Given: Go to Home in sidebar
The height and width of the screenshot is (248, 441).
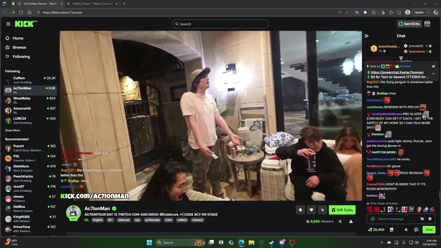Looking at the screenshot, I should pyautogui.click(x=18, y=38).
